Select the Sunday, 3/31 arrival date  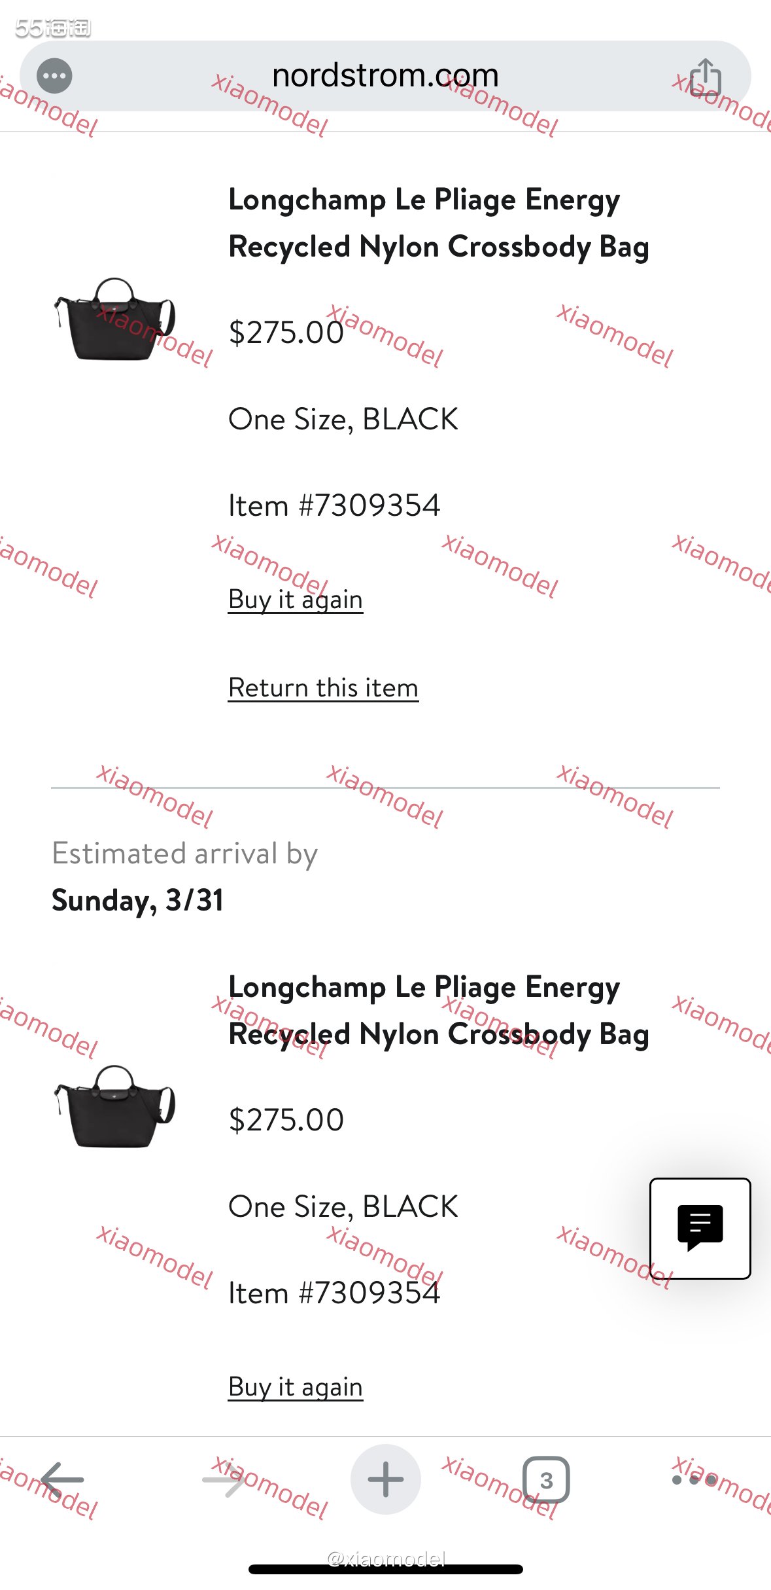138,900
